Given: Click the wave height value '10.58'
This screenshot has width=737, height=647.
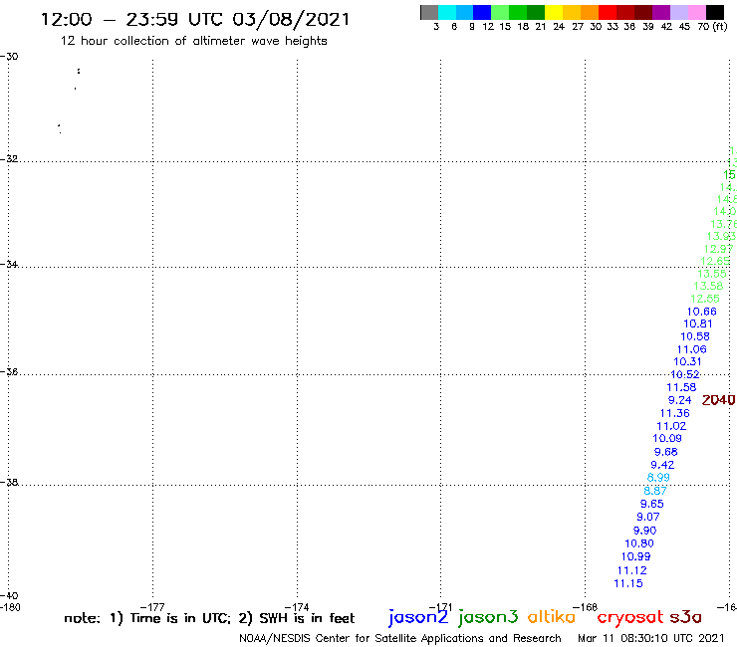Looking at the screenshot, I should click(x=695, y=336).
